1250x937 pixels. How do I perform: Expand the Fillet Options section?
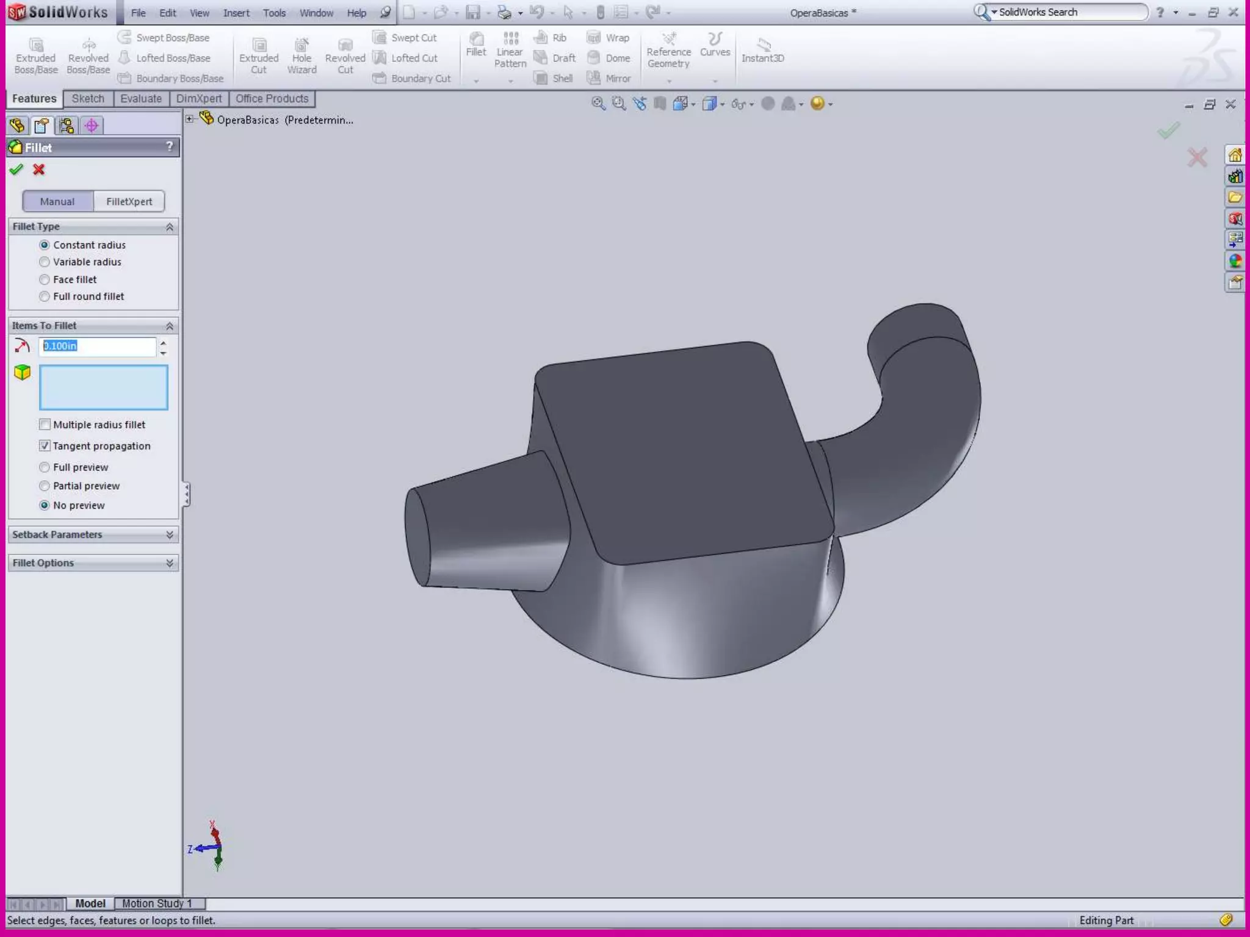169,562
